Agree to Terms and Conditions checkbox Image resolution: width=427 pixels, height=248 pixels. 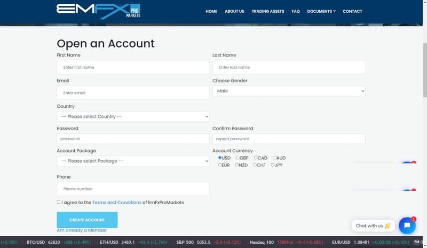pos(59,202)
